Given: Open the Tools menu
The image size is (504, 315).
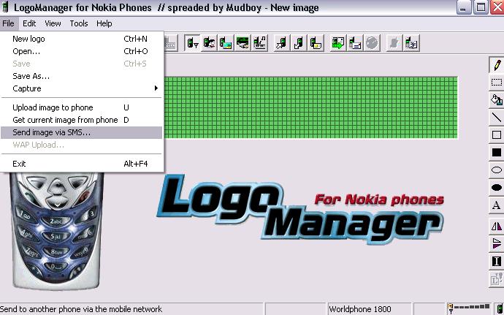Looking at the screenshot, I should tap(79, 23).
